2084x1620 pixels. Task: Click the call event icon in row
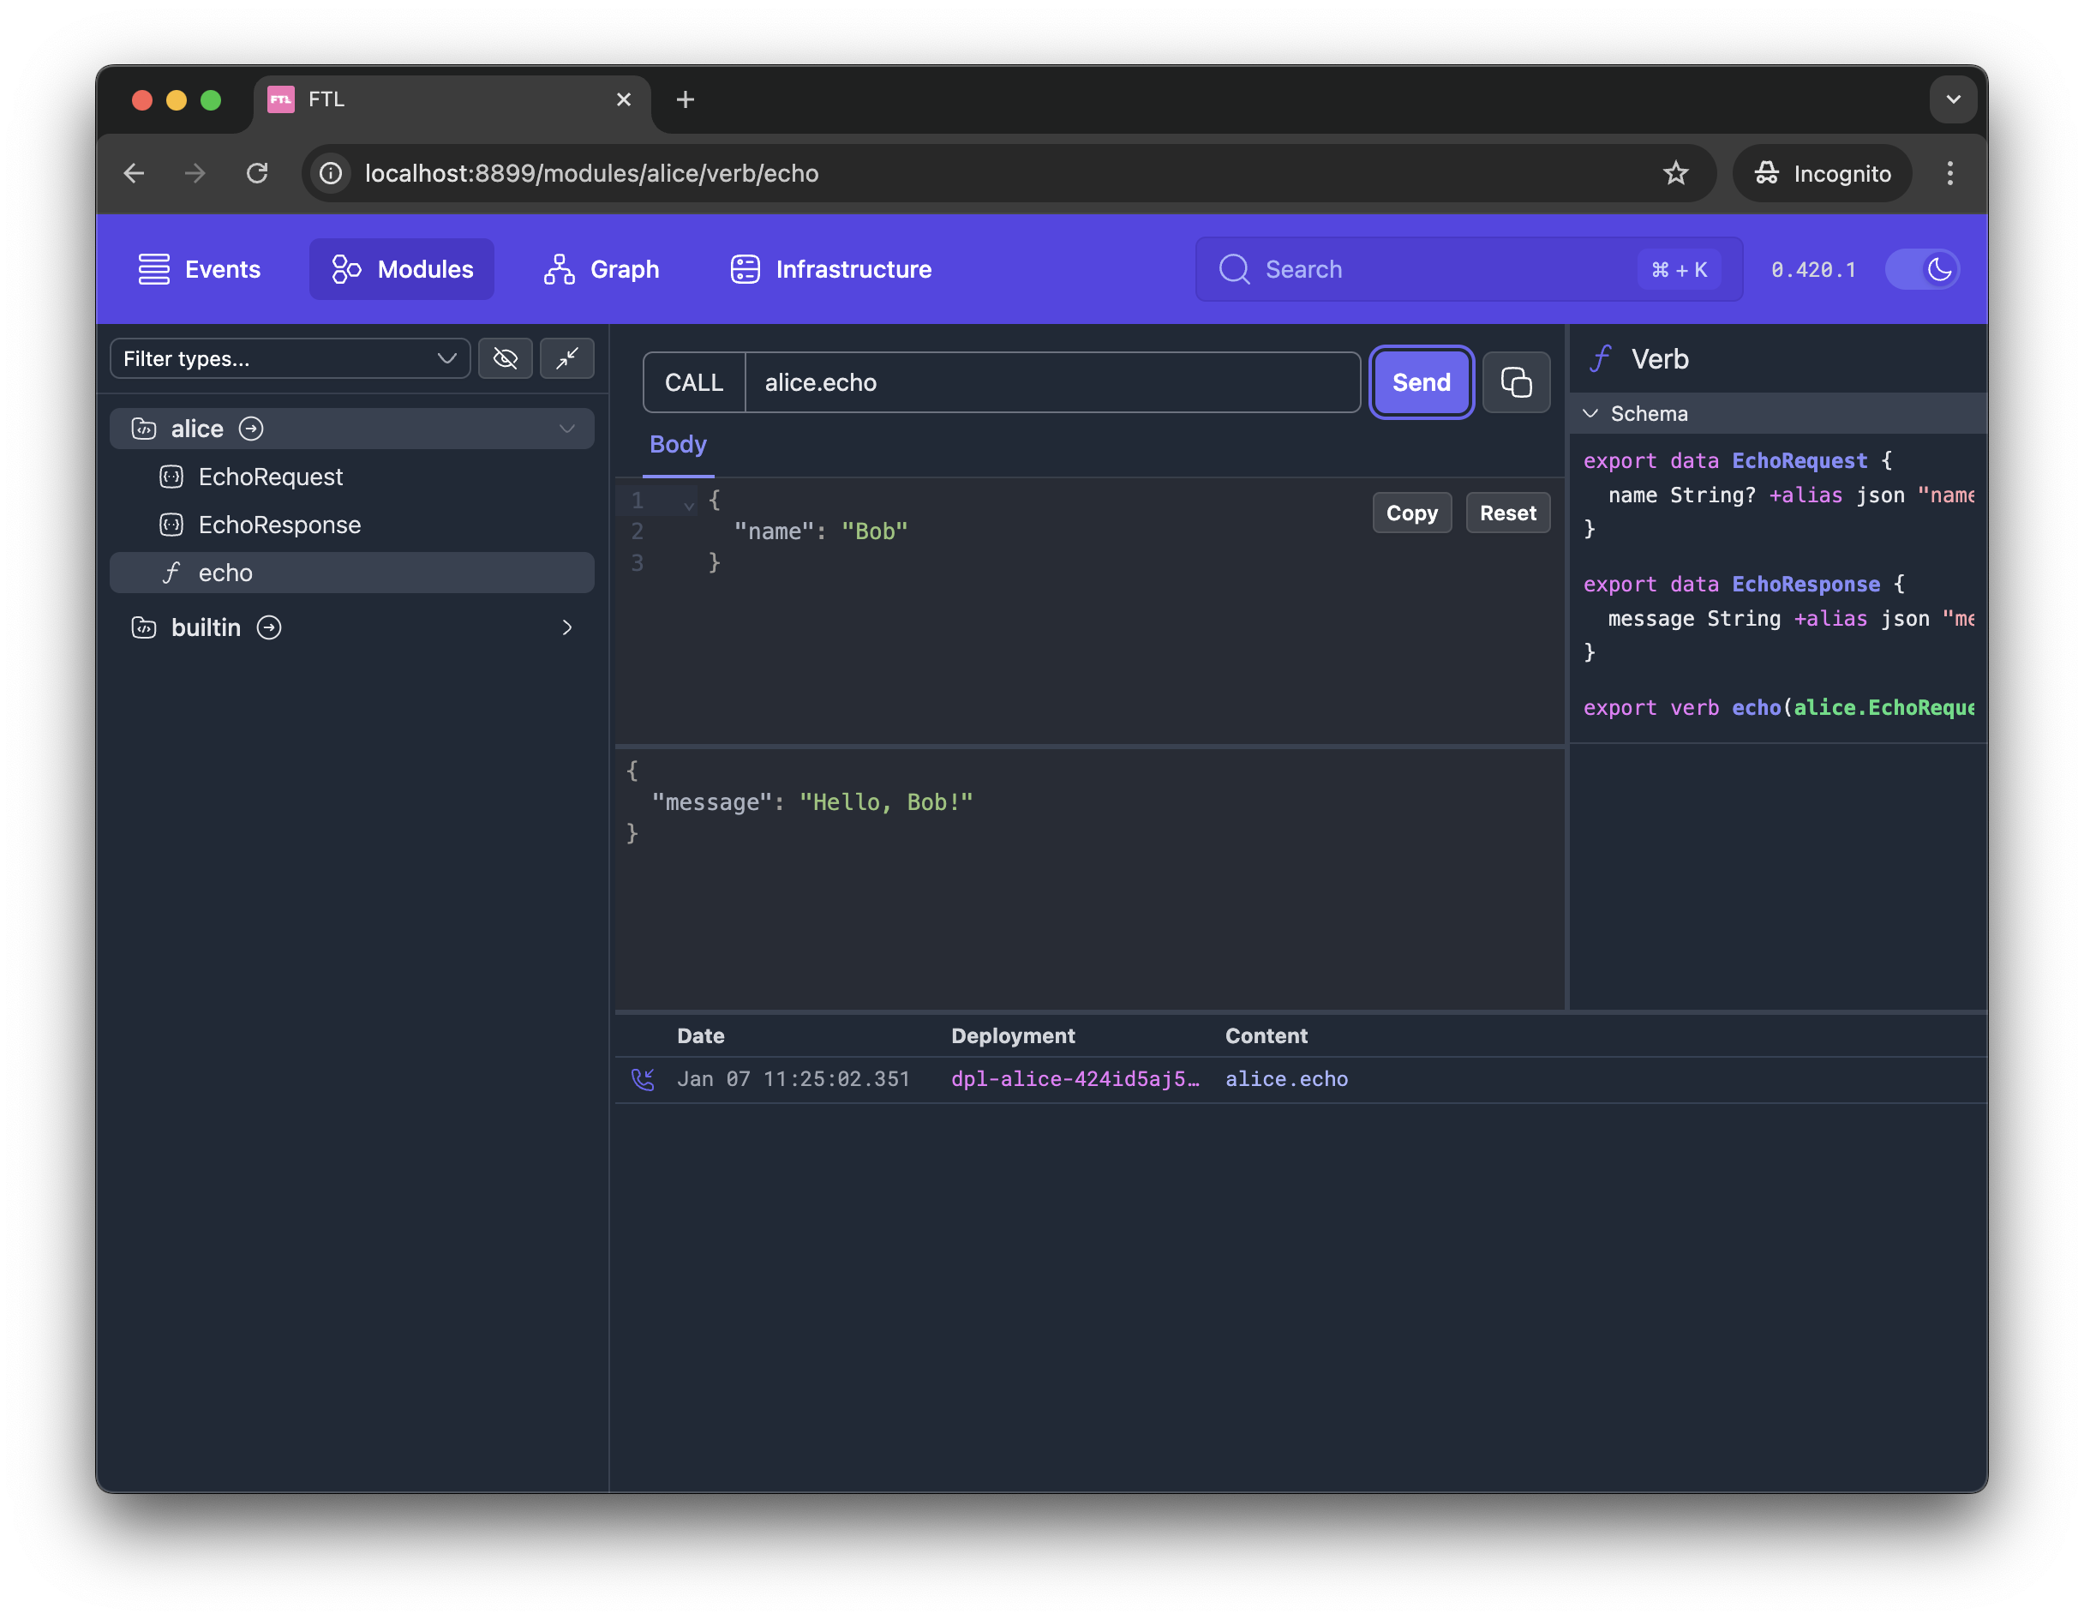pyautogui.click(x=644, y=1079)
